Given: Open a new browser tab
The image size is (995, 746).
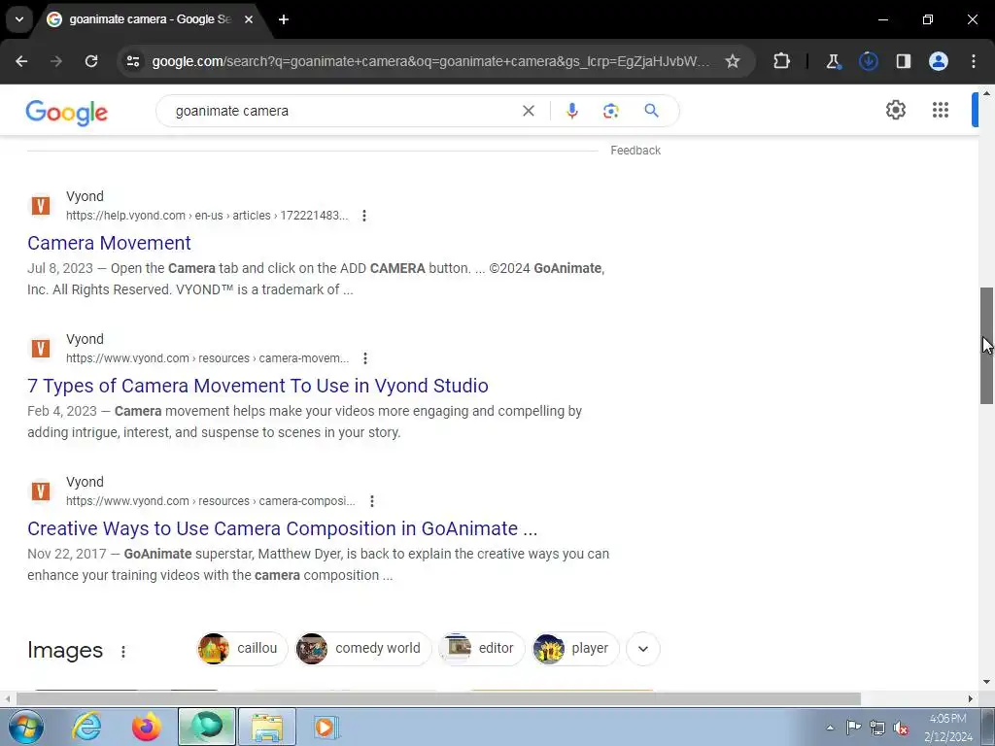Looking at the screenshot, I should (284, 19).
